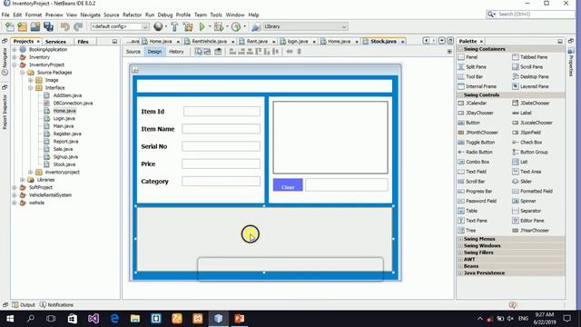The width and height of the screenshot is (581, 327).
Task: Click the Save All toolbar icon
Action: coord(48,26)
